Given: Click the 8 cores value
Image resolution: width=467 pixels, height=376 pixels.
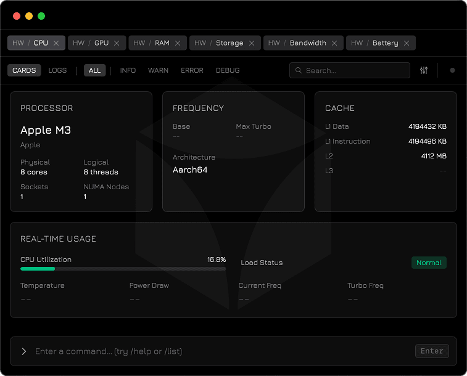Looking at the screenshot, I should click(34, 172).
